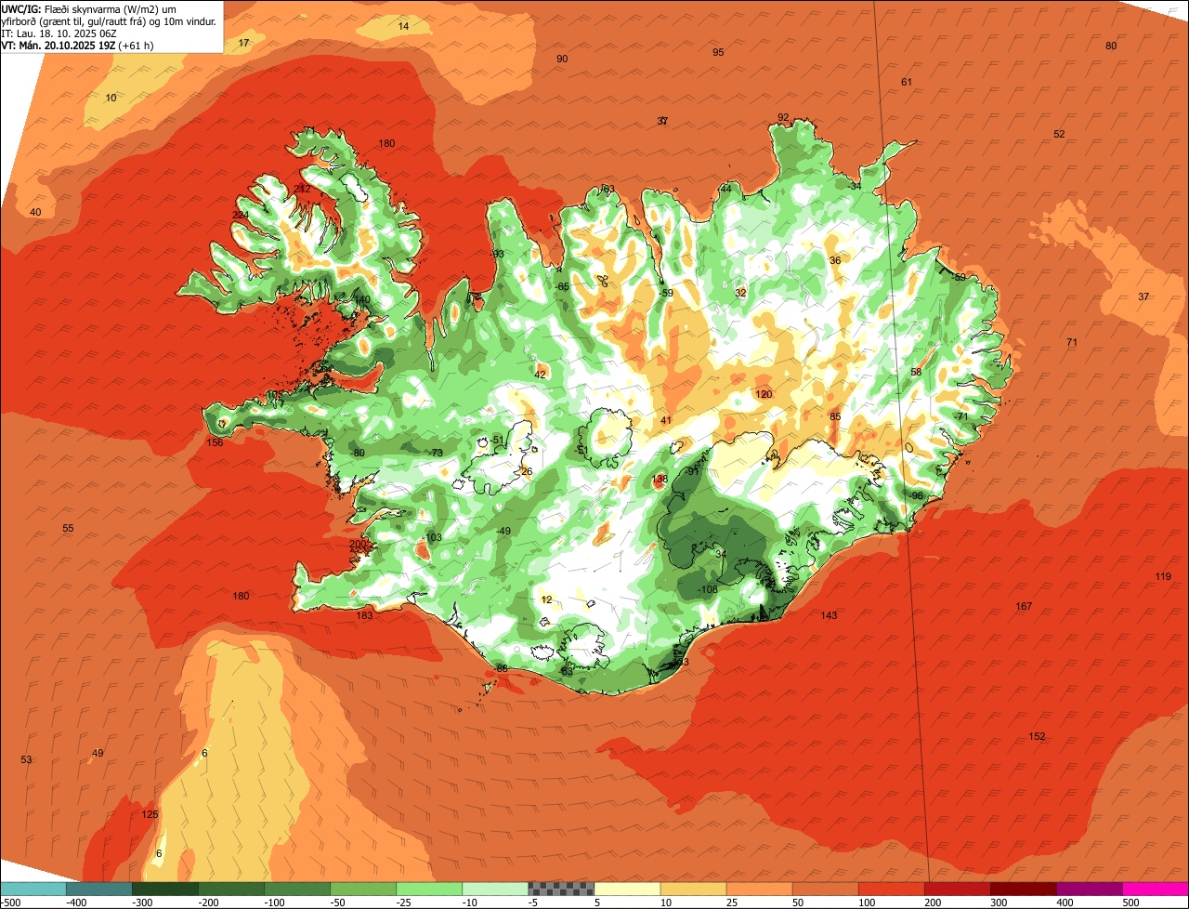This screenshot has height=909, width=1189.
Task: Click the map value 36
Action: click(835, 260)
